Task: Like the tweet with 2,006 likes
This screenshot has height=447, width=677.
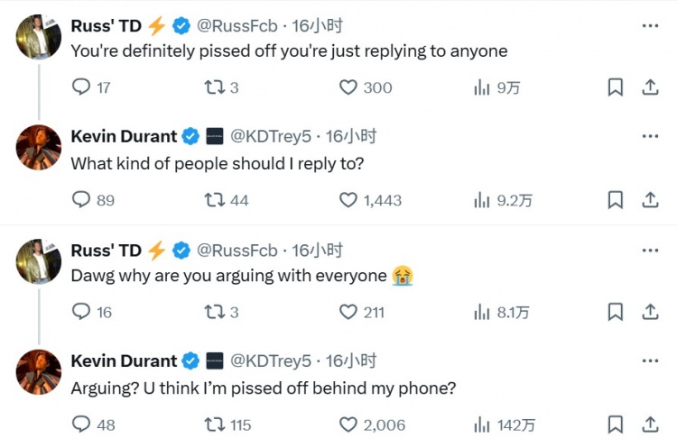Action: click(x=348, y=424)
